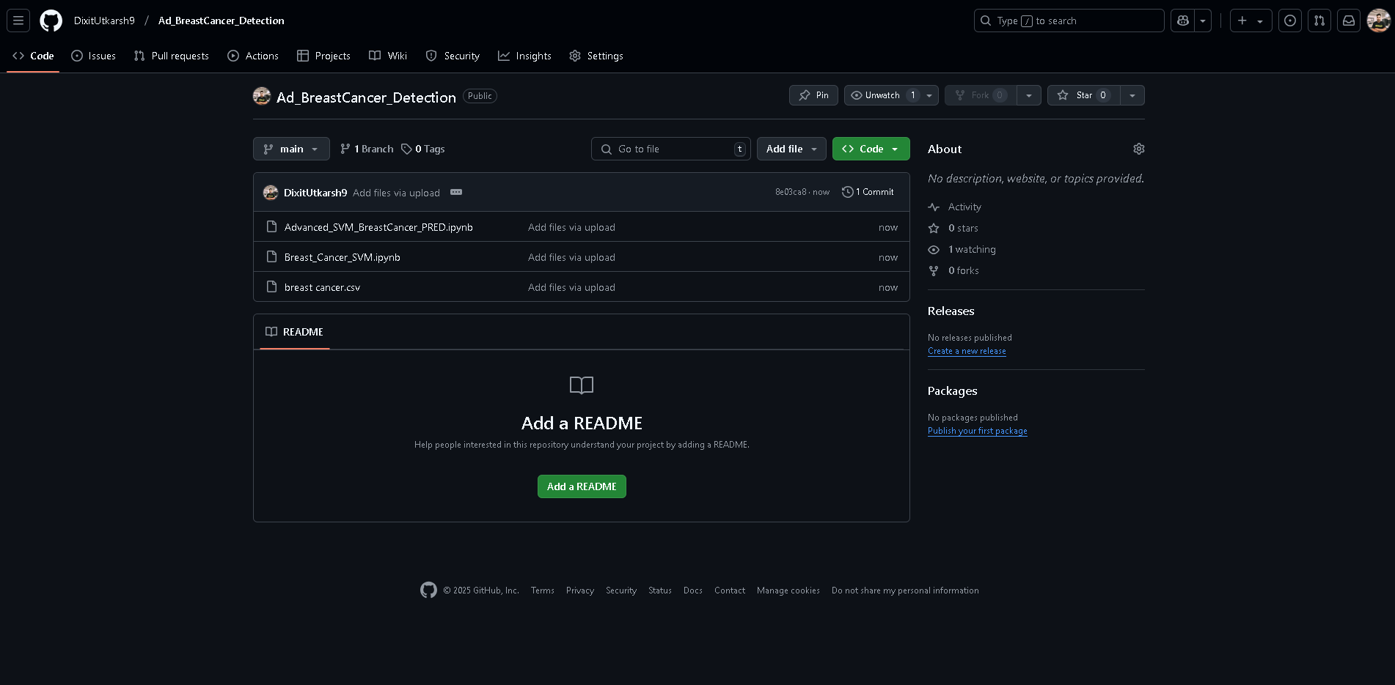Screen dimensions: 1395x685
Task: Switch to the Actions tab
Action: coord(253,56)
